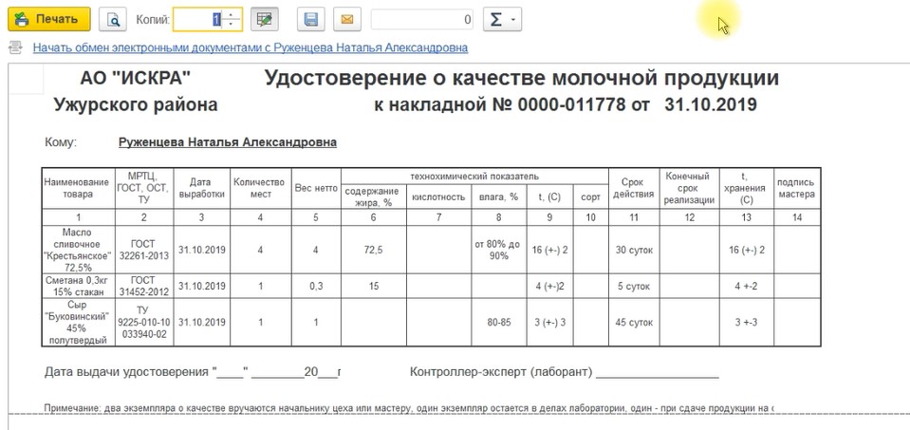Select header технохимический показатель
The image size is (910, 430).
(x=474, y=176)
